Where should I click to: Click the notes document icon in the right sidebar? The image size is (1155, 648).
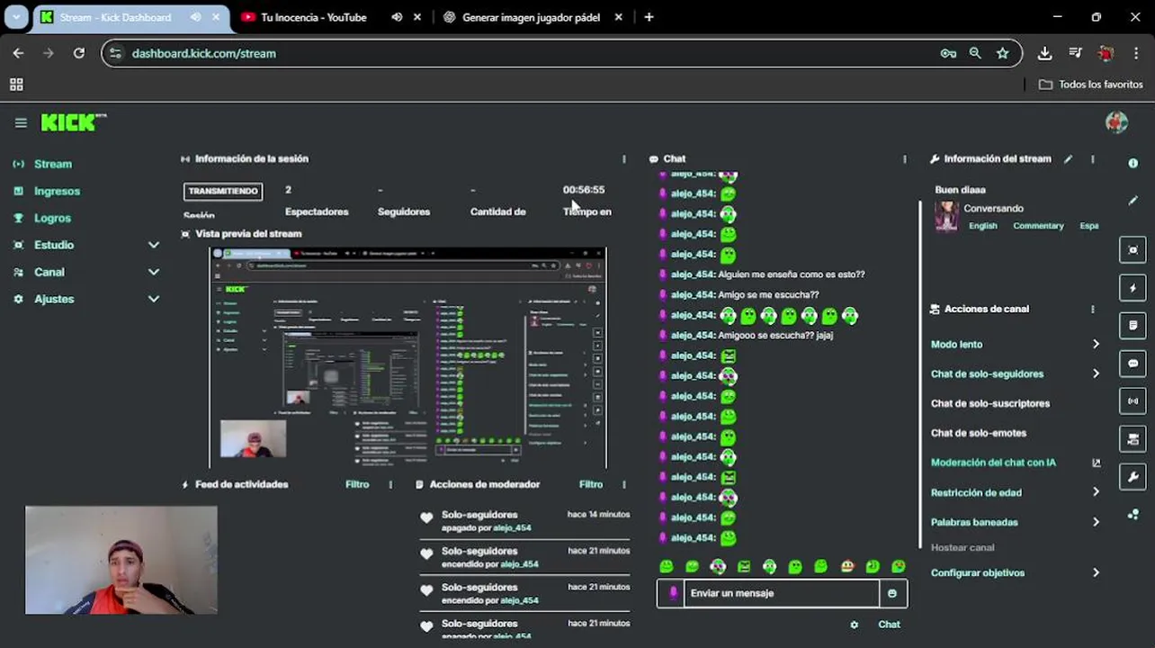[x=1133, y=325]
